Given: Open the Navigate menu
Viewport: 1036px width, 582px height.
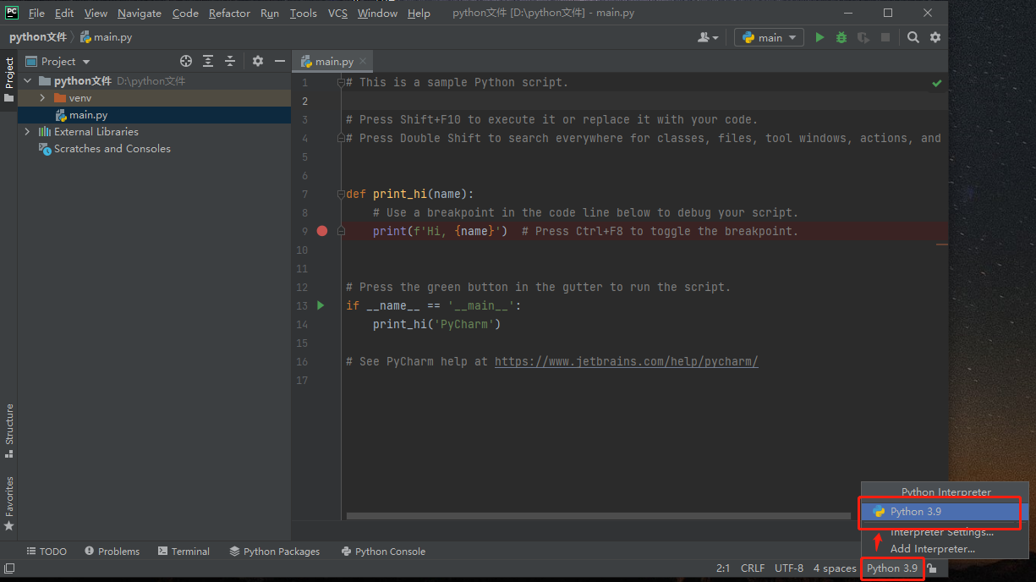Looking at the screenshot, I should pos(140,13).
